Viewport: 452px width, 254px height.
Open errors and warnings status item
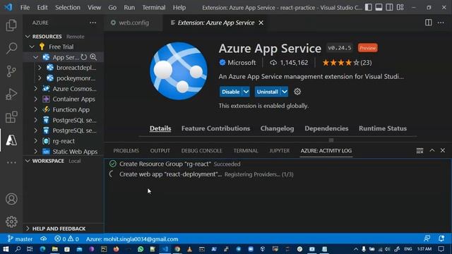point(66,239)
